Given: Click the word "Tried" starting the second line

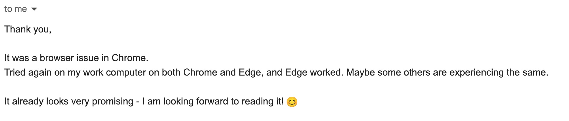Looking at the screenshot, I should coord(15,72).
